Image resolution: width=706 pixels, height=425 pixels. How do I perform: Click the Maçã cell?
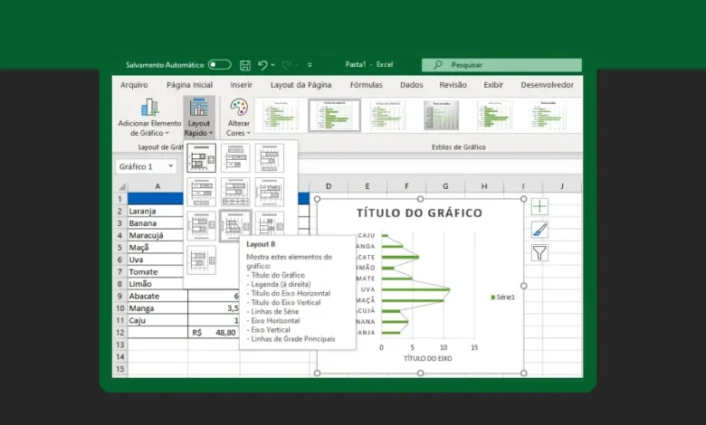[x=157, y=248]
